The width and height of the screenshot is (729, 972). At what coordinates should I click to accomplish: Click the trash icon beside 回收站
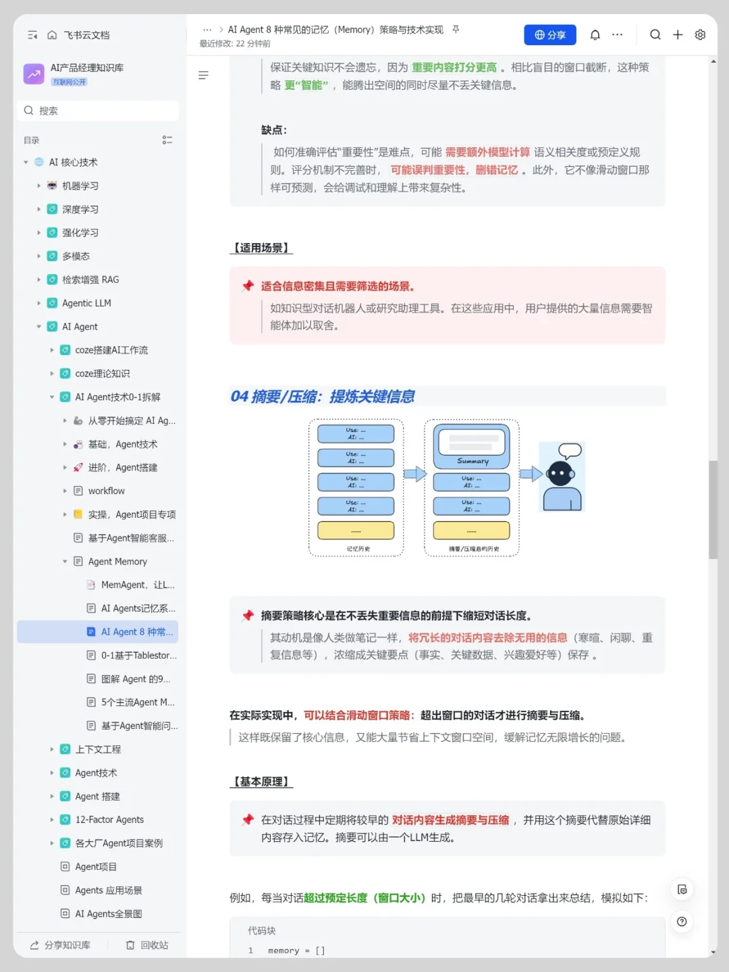130,945
